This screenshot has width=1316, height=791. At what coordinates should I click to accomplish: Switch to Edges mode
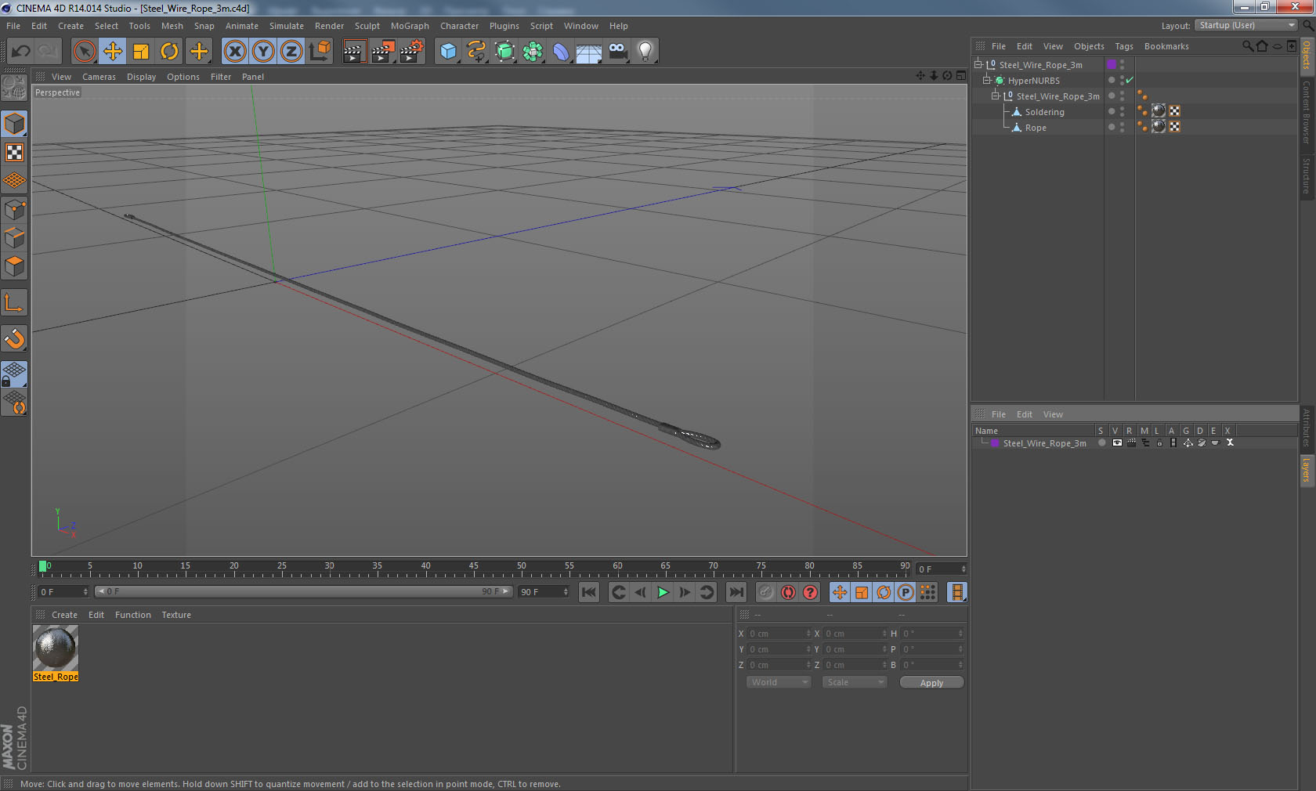tap(14, 238)
